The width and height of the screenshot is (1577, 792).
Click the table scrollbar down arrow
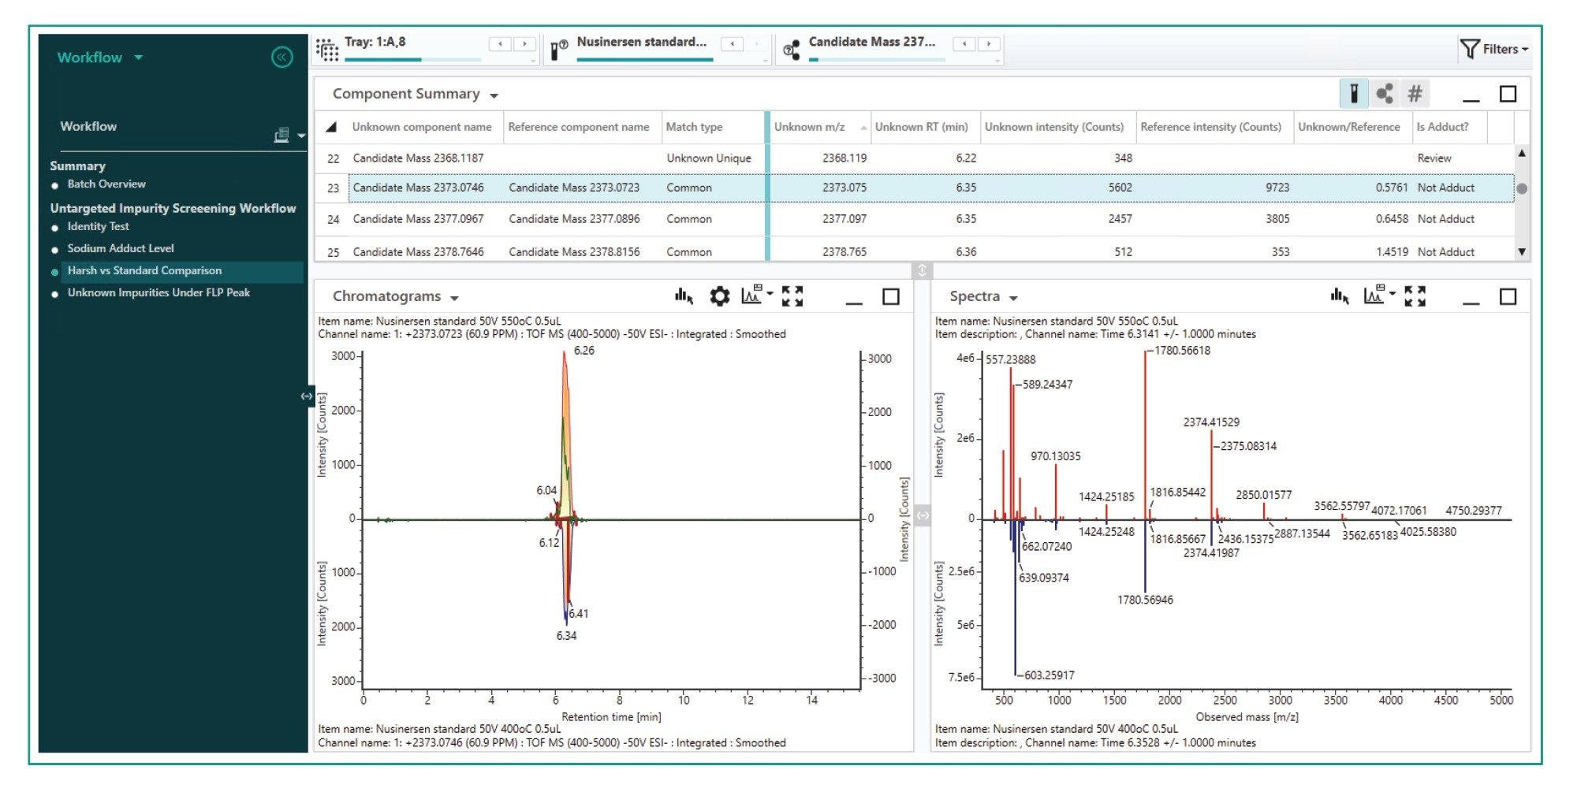(x=1522, y=252)
